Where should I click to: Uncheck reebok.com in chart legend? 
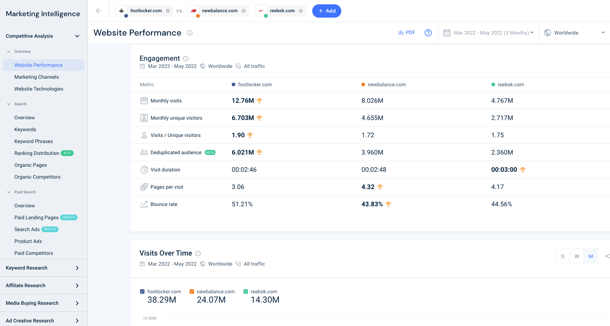pyautogui.click(x=246, y=291)
